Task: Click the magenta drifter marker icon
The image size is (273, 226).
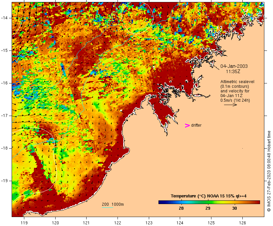Action: pyautogui.click(x=187, y=126)
